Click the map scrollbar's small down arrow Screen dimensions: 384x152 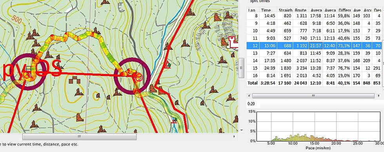tap(241, 130)
